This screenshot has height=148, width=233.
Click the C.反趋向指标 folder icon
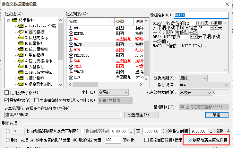[x=21, y=38]
